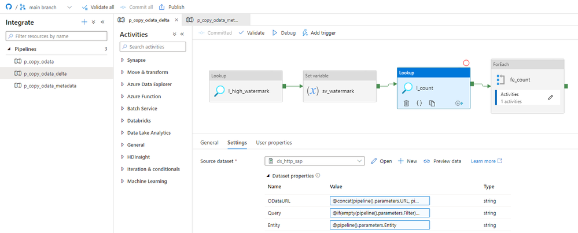View l_count activity code with braces icon

coord(419,103)
